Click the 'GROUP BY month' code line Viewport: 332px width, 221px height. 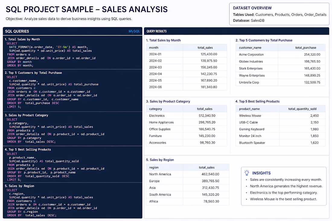tap(19, 62)
